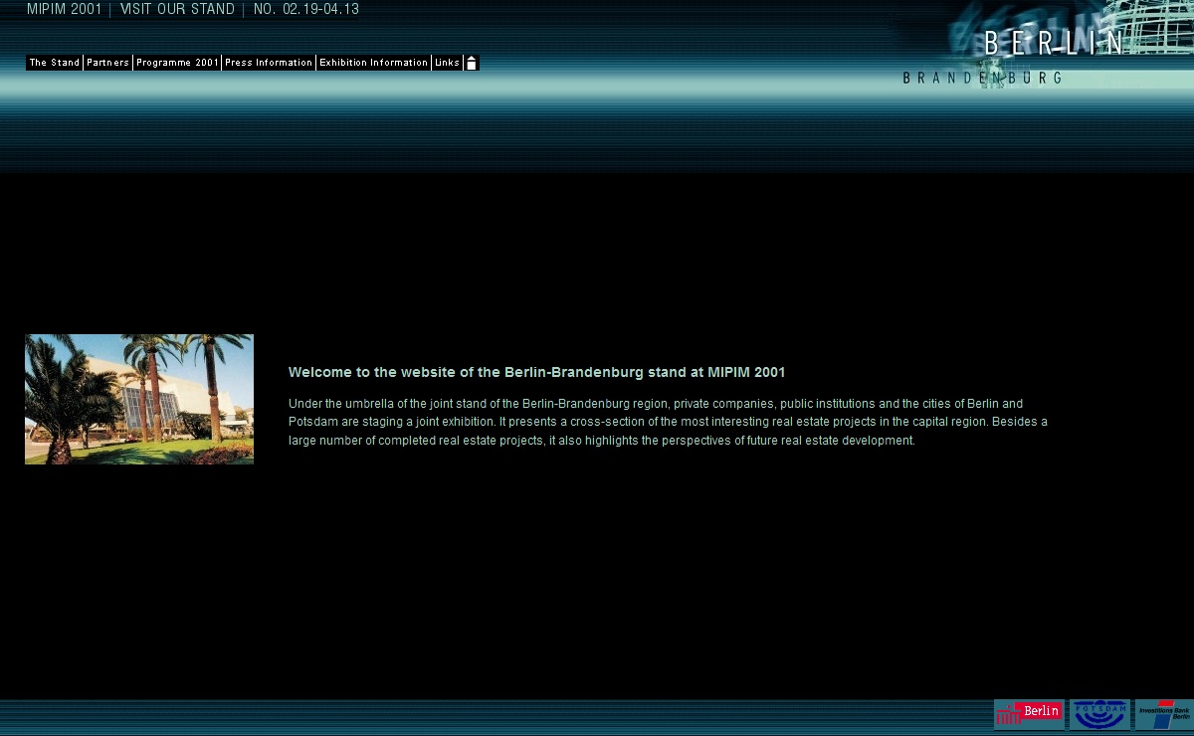1194x736 pixels.
Task: Go to the Partners page
Action: click(x=107, y=63)
